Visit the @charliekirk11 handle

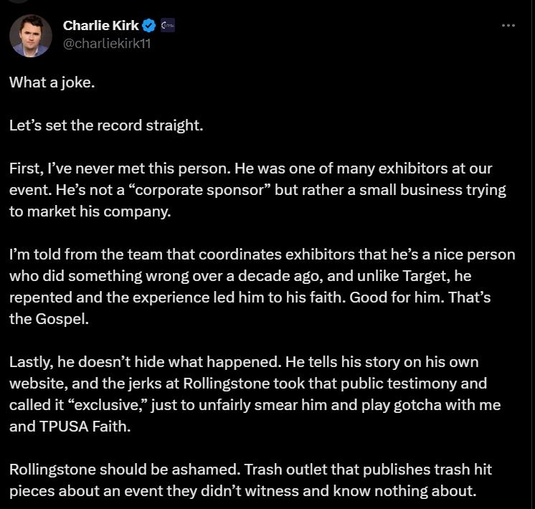pyautogui.click(x=107, y=44)
